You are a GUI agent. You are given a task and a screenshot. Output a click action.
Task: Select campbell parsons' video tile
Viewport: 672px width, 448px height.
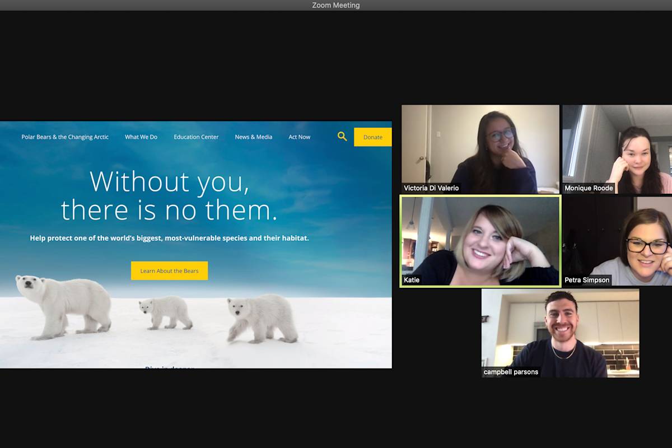pos(561,333)
